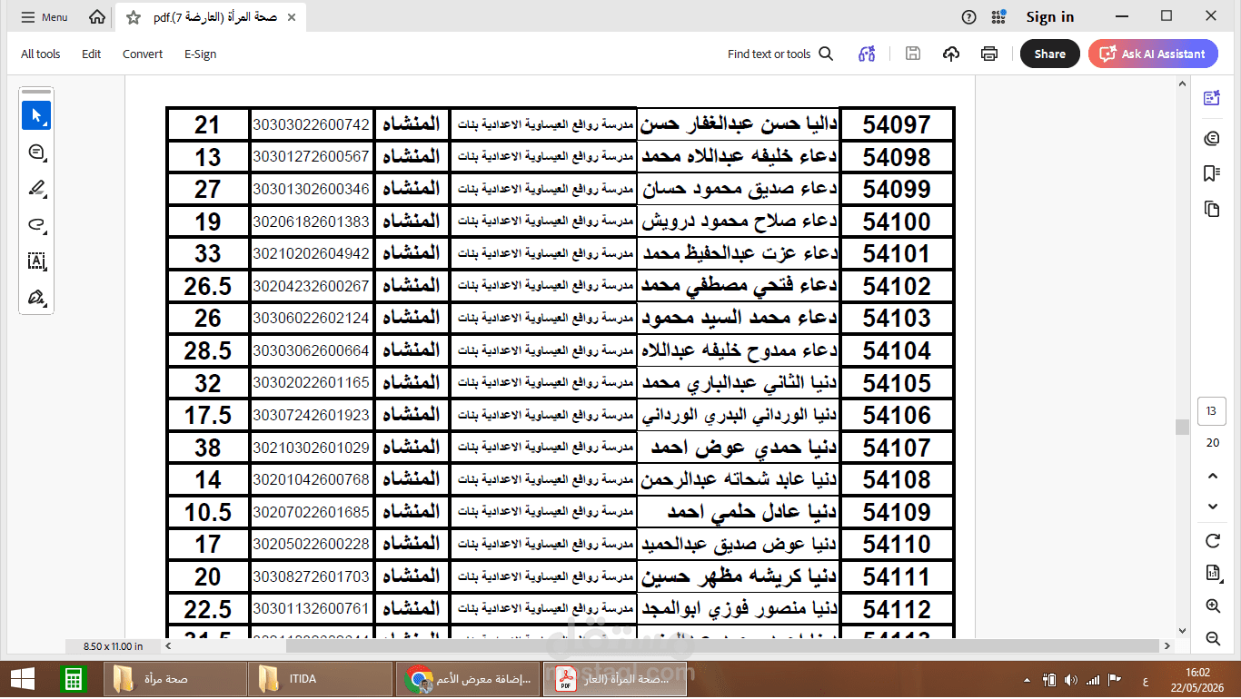
Task: Select the Add text box tool
Action: click(36, 261)
